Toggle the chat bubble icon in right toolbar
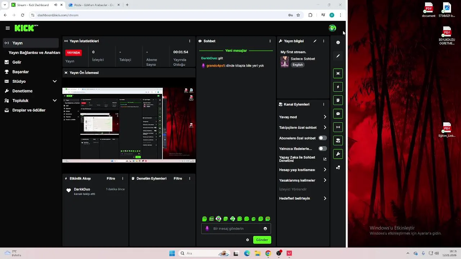The image size is (461, 259). coord(338,114)
